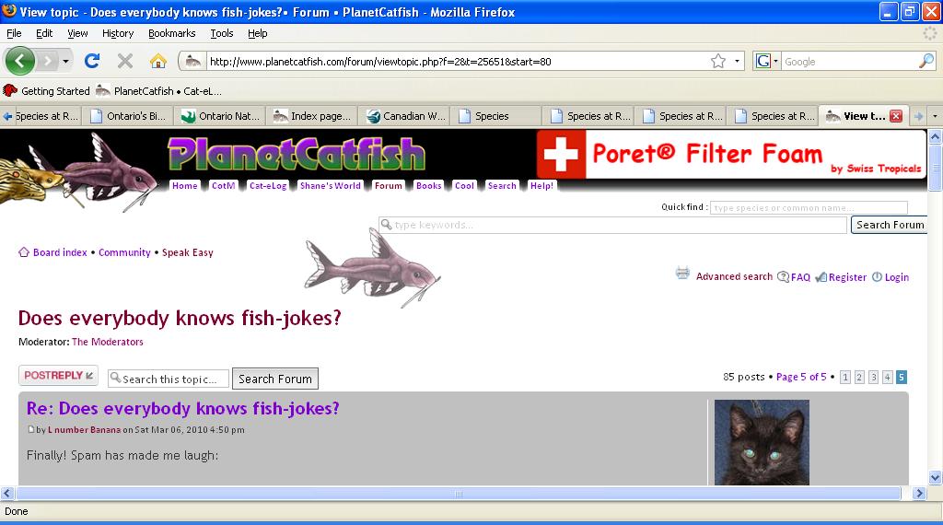943x525 pixels.
Task: Bookmark this page with the star icon
Action: (718, 61)
